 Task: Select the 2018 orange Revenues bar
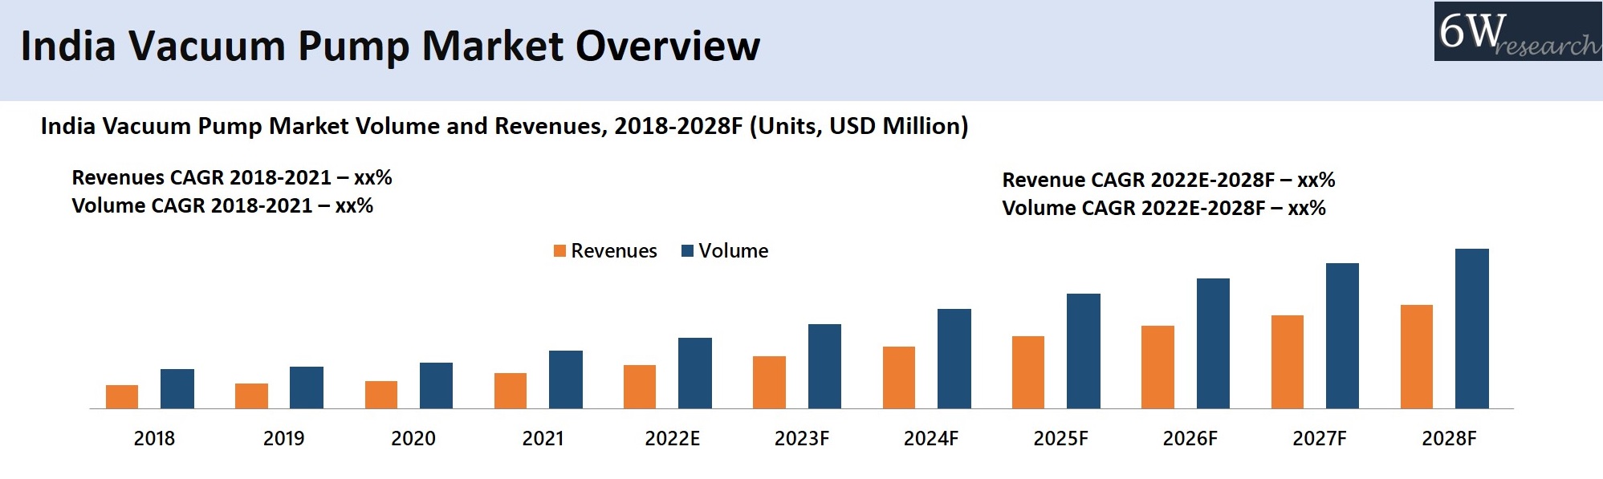[122, 397]
